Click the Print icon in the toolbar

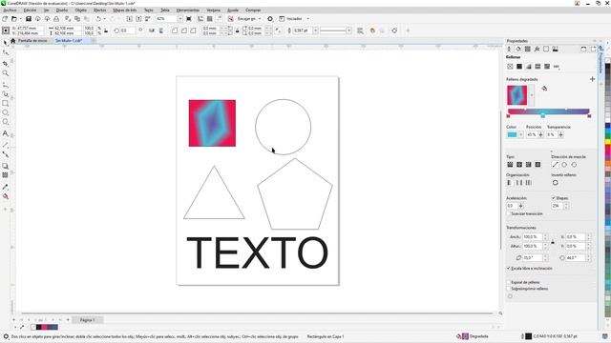click(56, 19)
